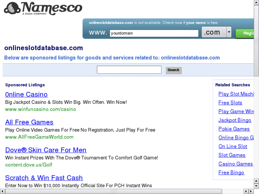Image resolution: width=259 pixels, height=194 pixels.
Task: Click www.AllFreeGameWorld.com URL
Action: 39,137
